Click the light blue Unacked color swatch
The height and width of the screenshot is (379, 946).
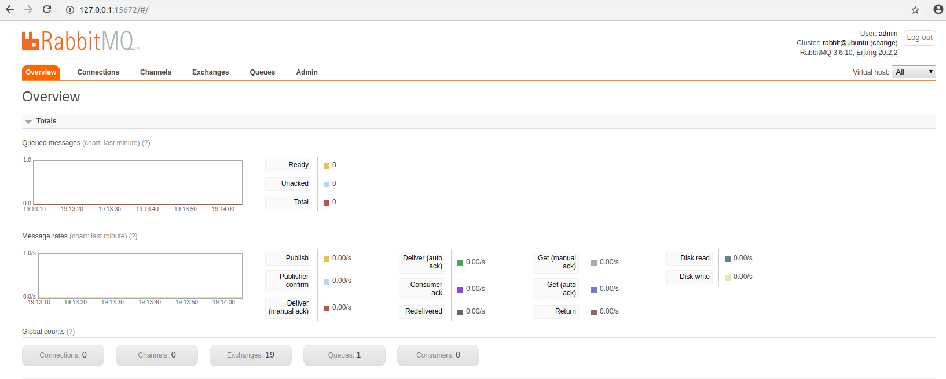(327, 185)
